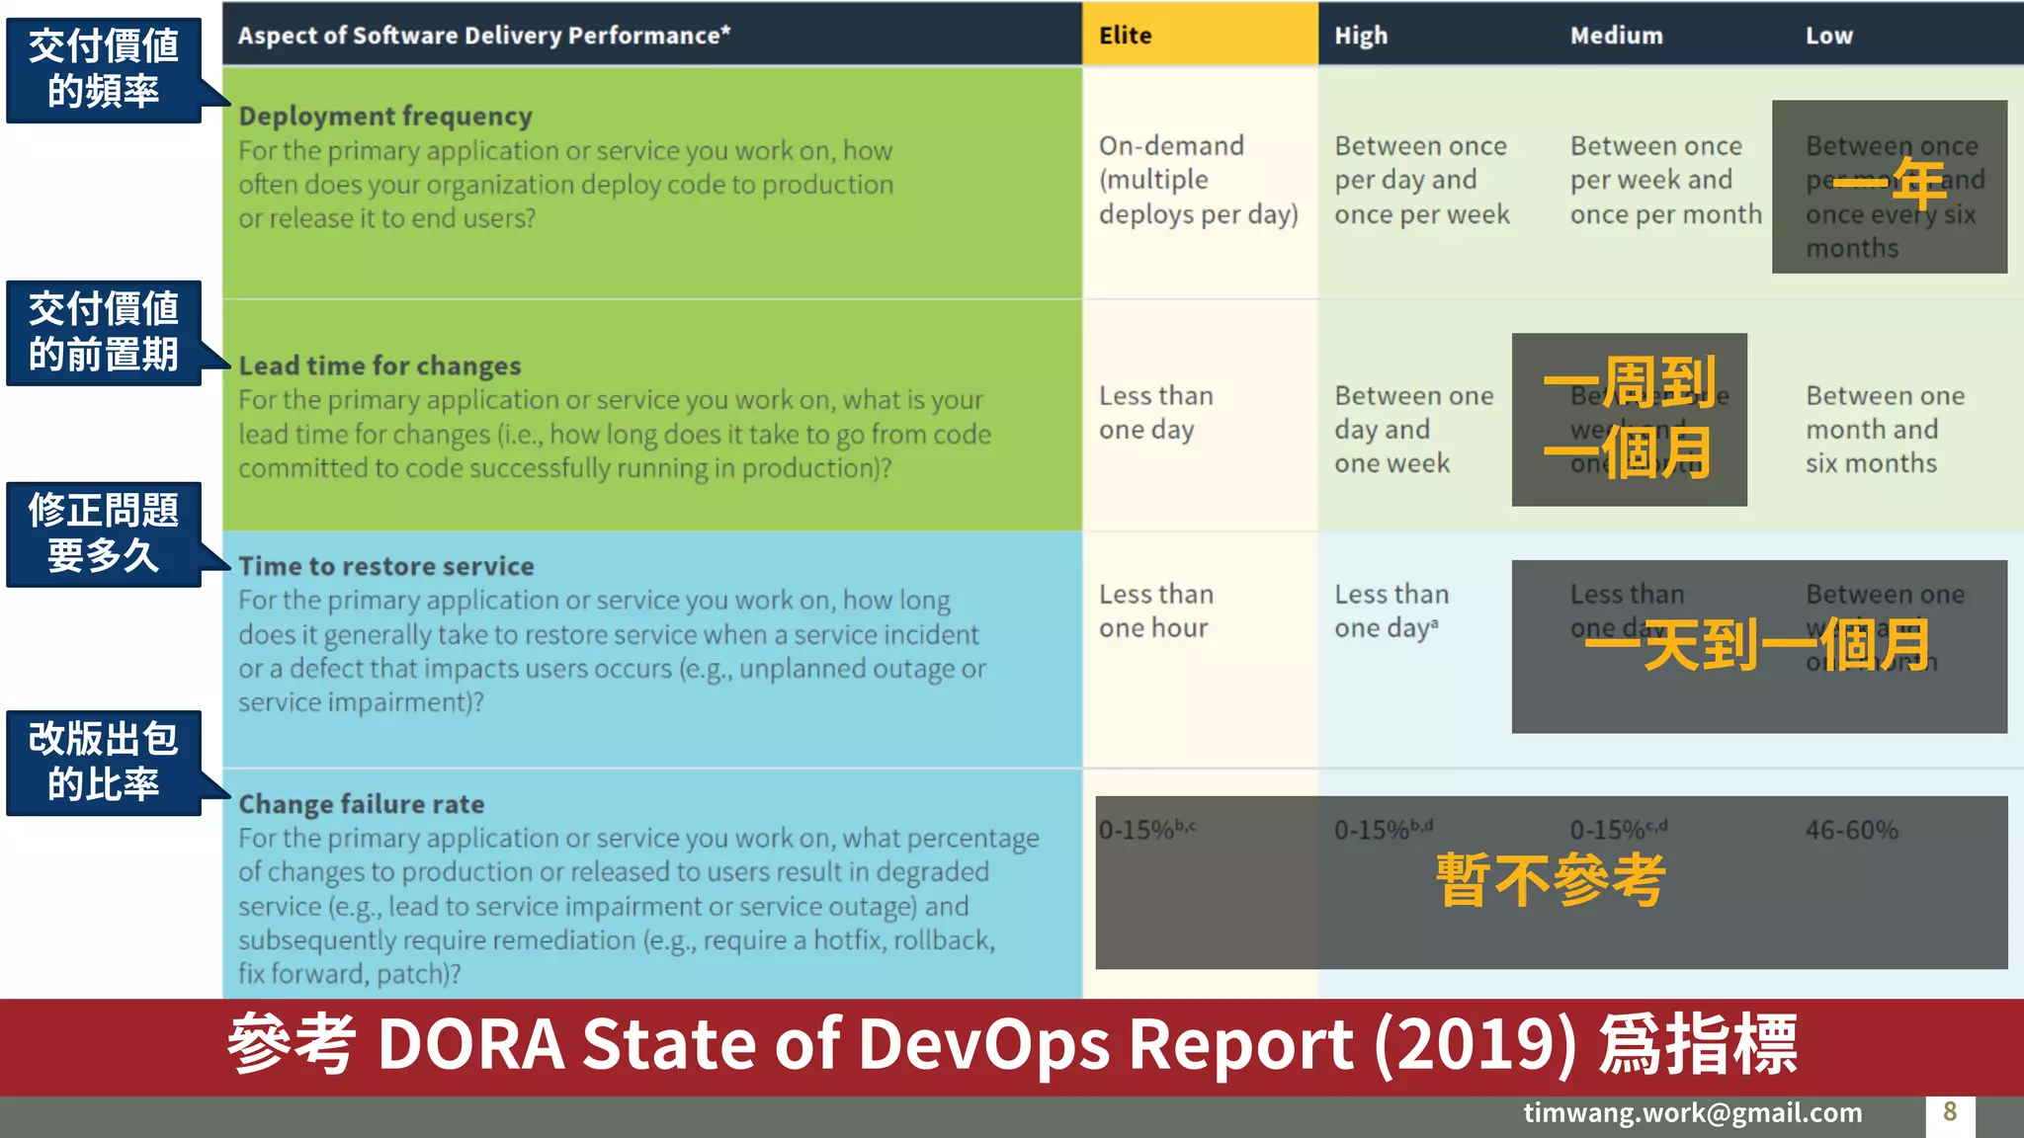
Task: Select the High column header
Action: click(1361, 35)
